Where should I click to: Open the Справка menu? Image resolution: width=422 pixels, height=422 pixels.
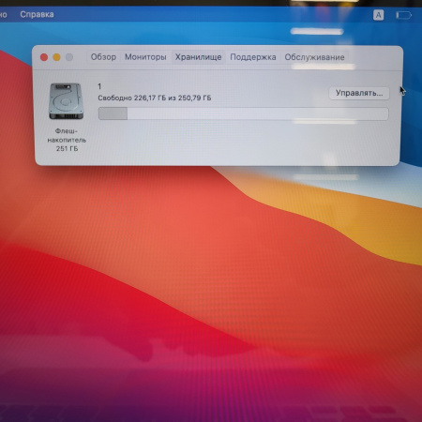point(37,14)
